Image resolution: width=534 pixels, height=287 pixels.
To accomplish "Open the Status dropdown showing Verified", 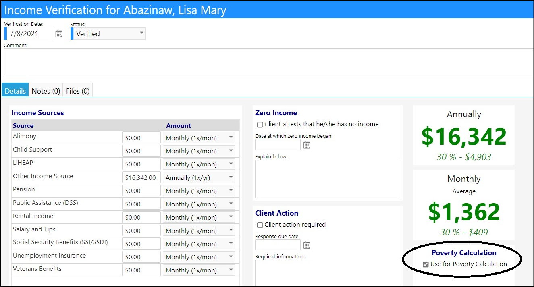I will point(108,34).
